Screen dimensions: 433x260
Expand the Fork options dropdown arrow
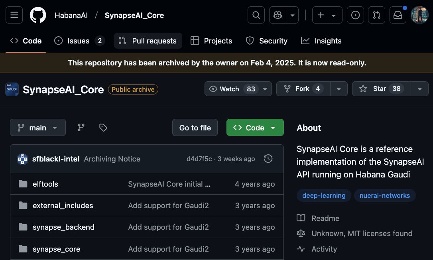click(339, 89)
